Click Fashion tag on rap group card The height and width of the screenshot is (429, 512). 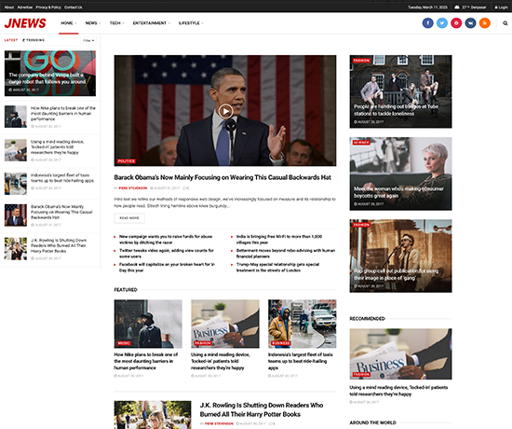coord(361,225)
